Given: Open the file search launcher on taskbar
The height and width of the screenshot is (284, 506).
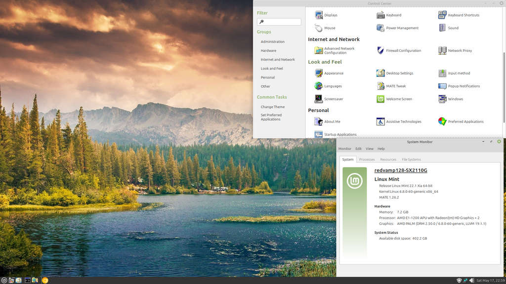Looking at the screenshot, I should [35, 281].
